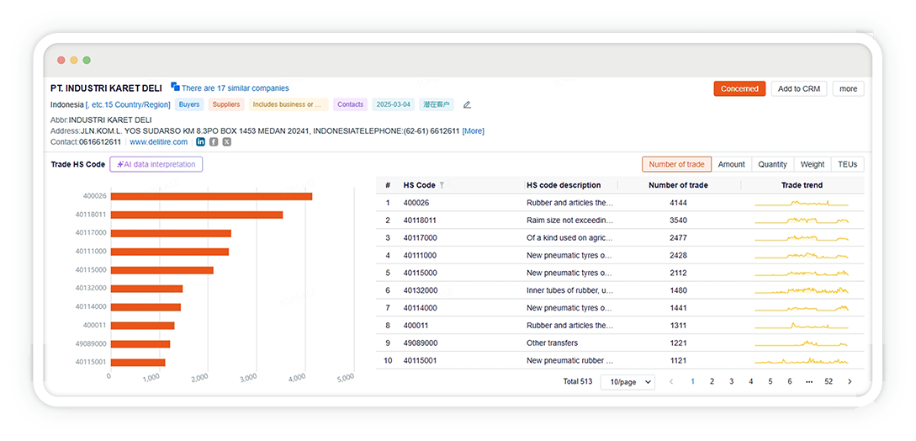916x441 pixels.
Task: Select the Includes business or... tag
Action: (x=289, y=104)
